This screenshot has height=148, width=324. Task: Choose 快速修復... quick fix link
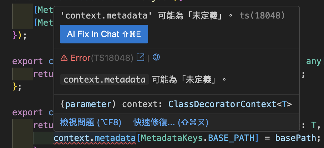click(171, 123)
